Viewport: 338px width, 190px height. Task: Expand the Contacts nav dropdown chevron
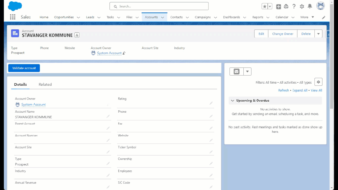point(187,18)
